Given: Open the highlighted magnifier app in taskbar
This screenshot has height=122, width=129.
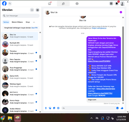Looking at the screenshot, I should [18, 118].
